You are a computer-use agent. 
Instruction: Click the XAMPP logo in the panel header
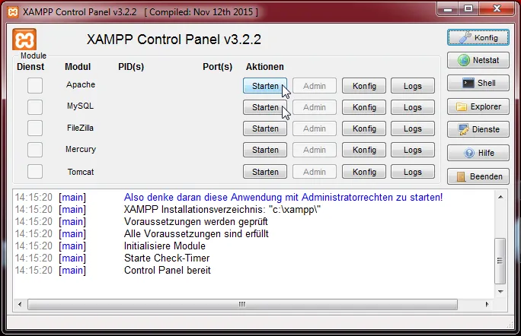[24, 40]
